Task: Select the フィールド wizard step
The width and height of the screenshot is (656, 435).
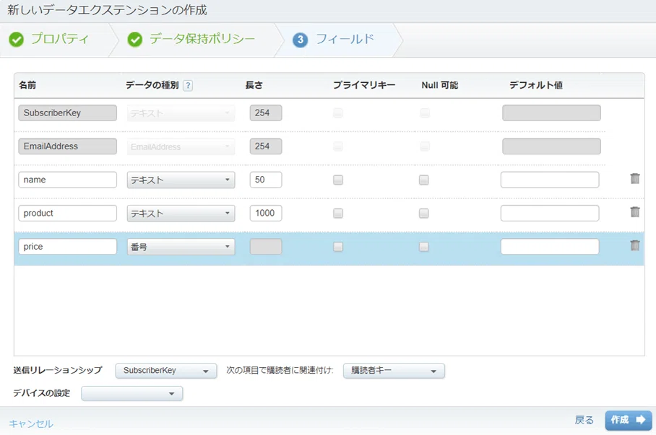Action: (x=345, y=39)
